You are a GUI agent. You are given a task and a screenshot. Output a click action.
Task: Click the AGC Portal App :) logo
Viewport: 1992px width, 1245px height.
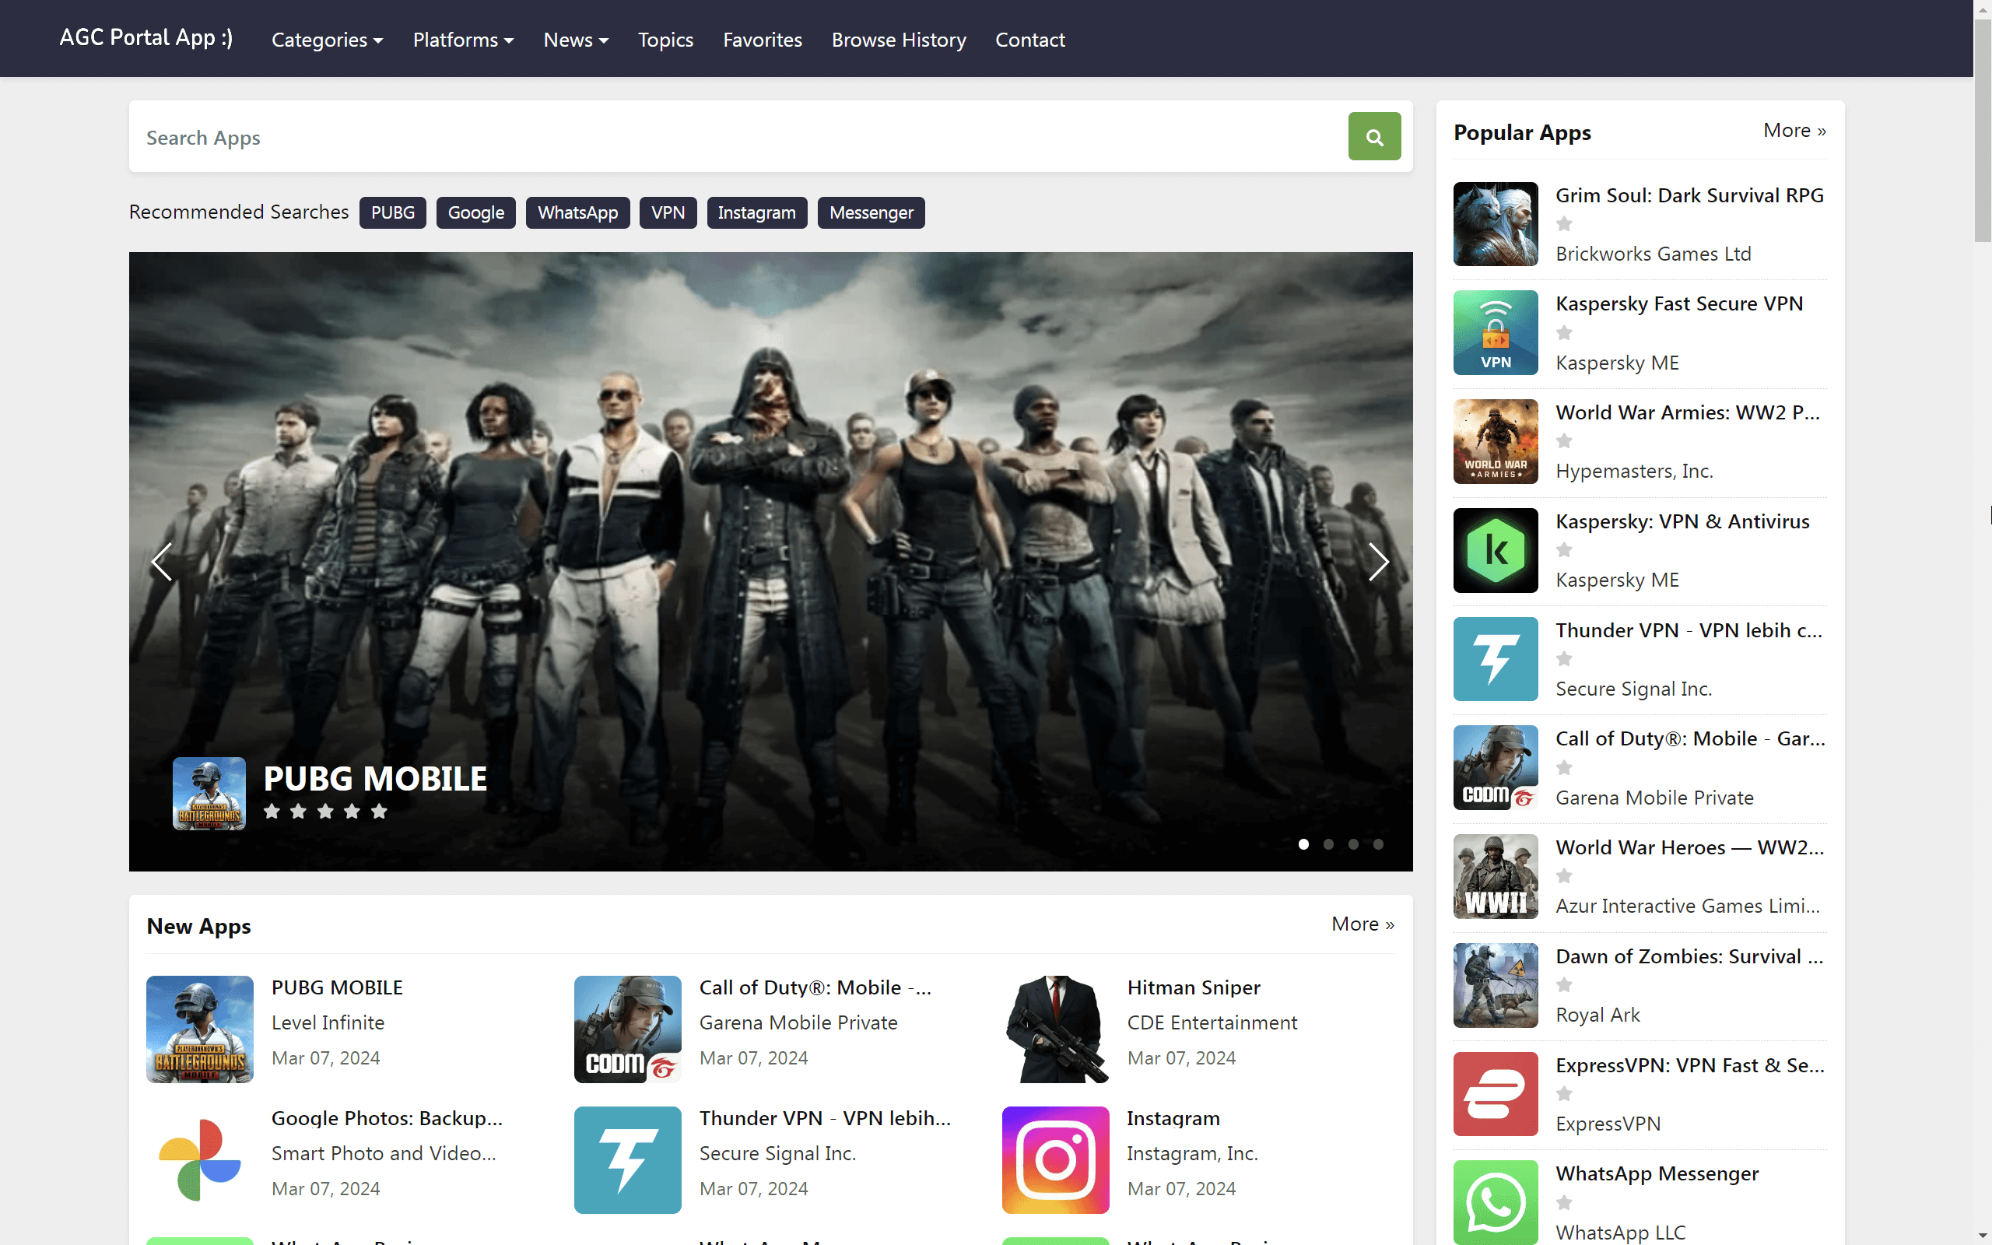tap(146, 38)
